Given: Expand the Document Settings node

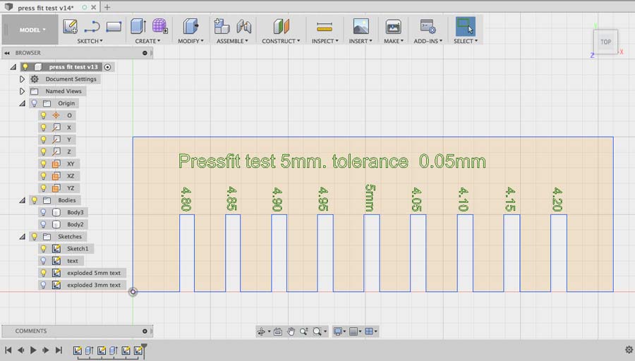Looking at the screenshot, I should 23,79.
